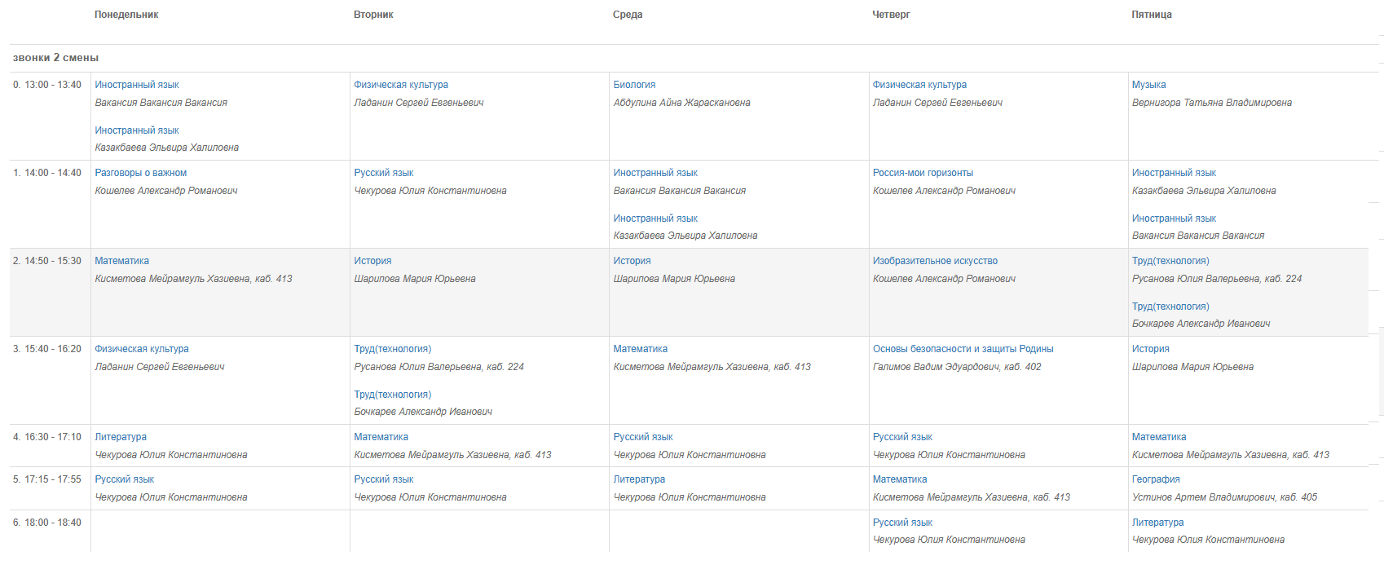Open Разговоры о важном link

click(x=140, y=173)
